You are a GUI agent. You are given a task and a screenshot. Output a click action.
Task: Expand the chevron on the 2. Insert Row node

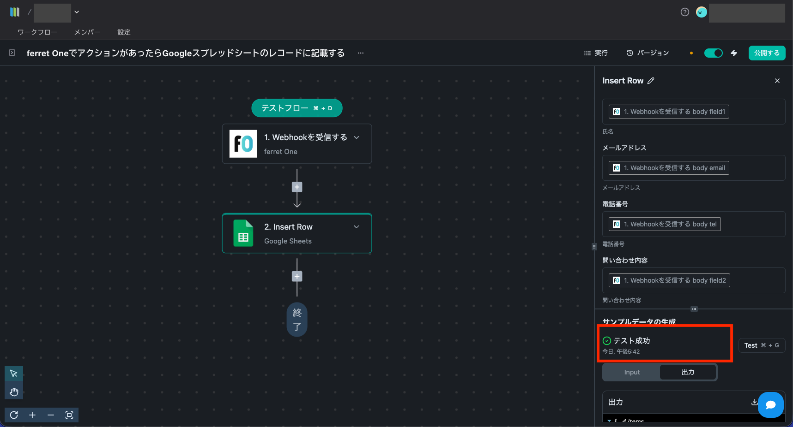pos(357,227)
